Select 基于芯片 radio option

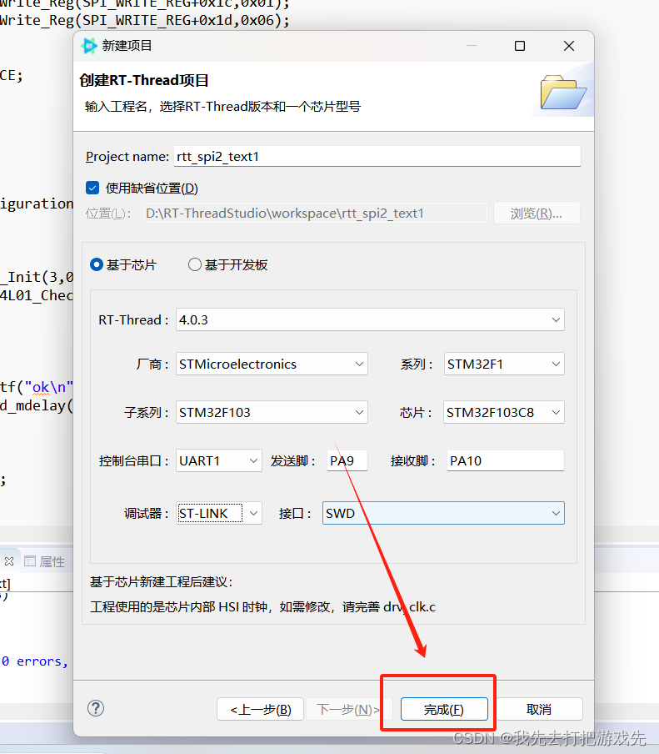pyautogui.click(x=97, y=264)
